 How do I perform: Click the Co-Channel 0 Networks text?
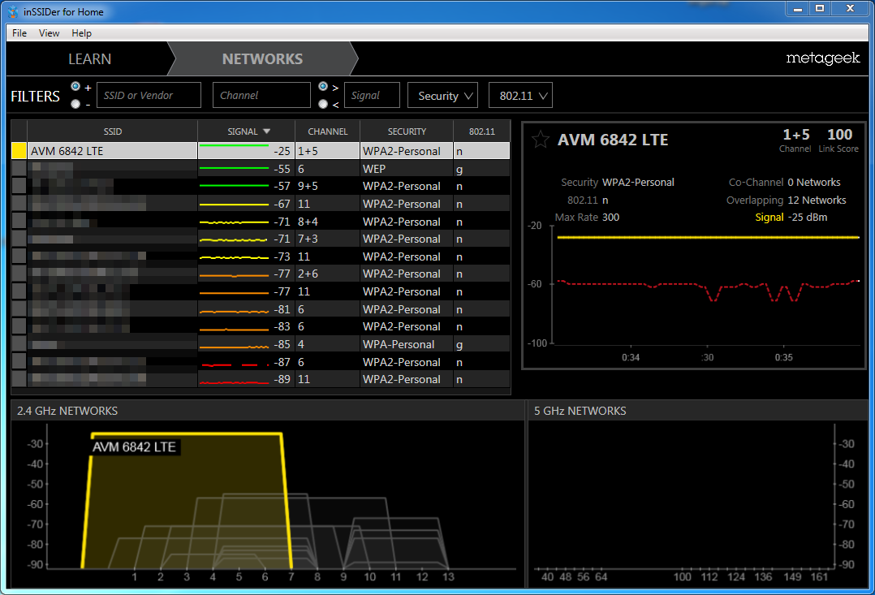[784, 182]
